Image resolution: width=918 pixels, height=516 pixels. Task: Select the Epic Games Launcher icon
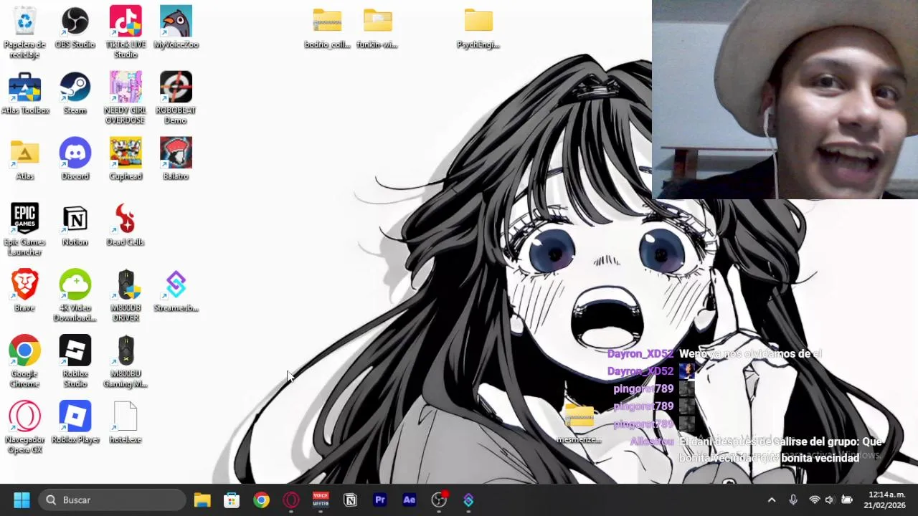[24, 230]
